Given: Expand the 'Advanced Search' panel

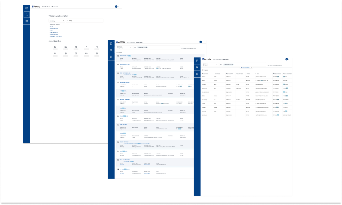Looking at the screenshot, I should (x=247, y=67).
